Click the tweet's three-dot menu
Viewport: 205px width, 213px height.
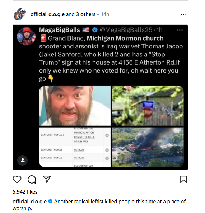point(180,30)
